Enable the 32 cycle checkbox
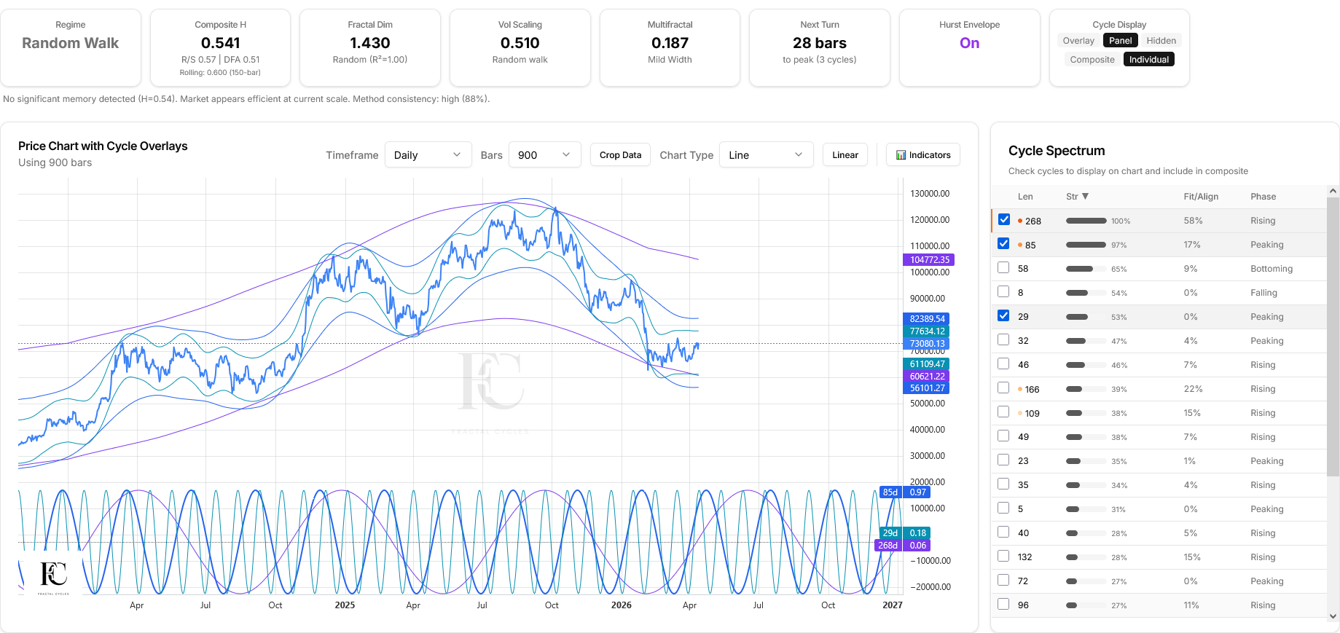This screenshot has height=633, width=1340. (1004, 340)
